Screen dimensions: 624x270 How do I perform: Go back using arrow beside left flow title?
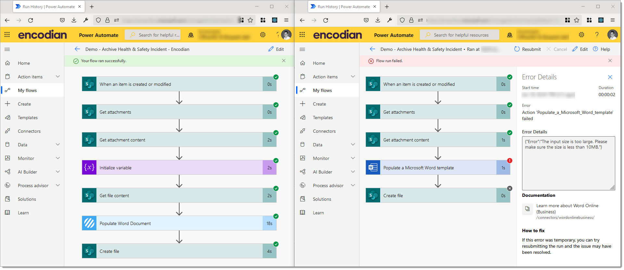(77, 49)
